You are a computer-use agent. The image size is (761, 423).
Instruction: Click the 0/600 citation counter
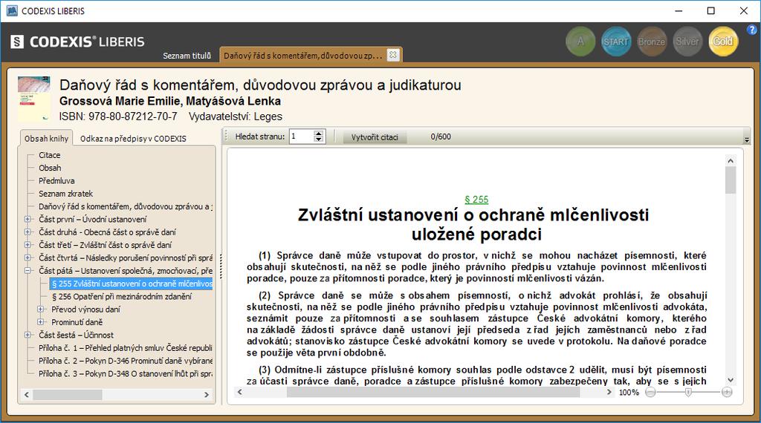click(441, 137)
